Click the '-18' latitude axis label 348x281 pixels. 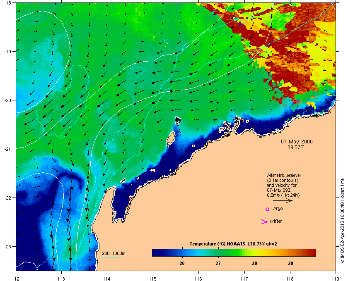pos(7,2)
